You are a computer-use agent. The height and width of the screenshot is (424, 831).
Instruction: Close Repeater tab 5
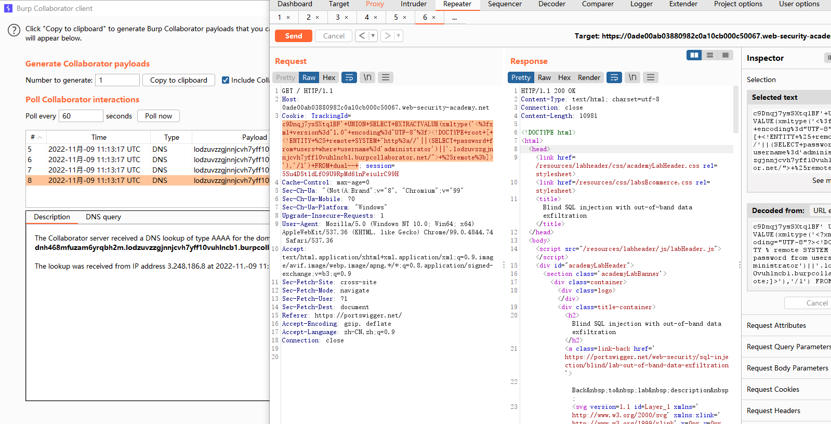click(405, 18)
